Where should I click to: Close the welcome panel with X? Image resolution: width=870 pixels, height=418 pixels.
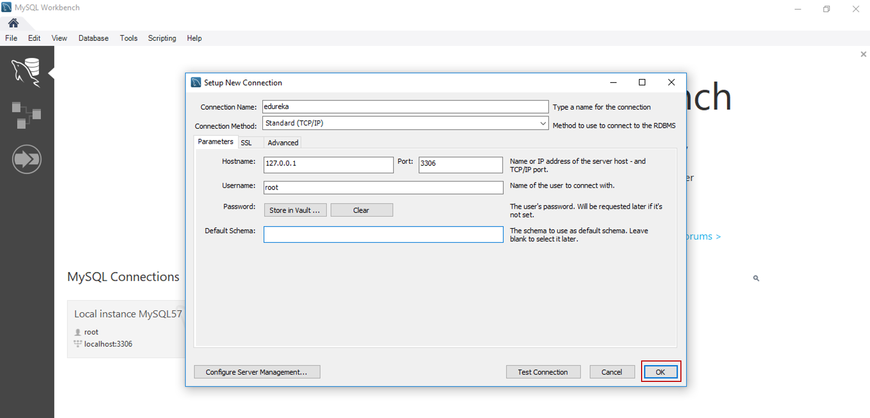[863, 54]
